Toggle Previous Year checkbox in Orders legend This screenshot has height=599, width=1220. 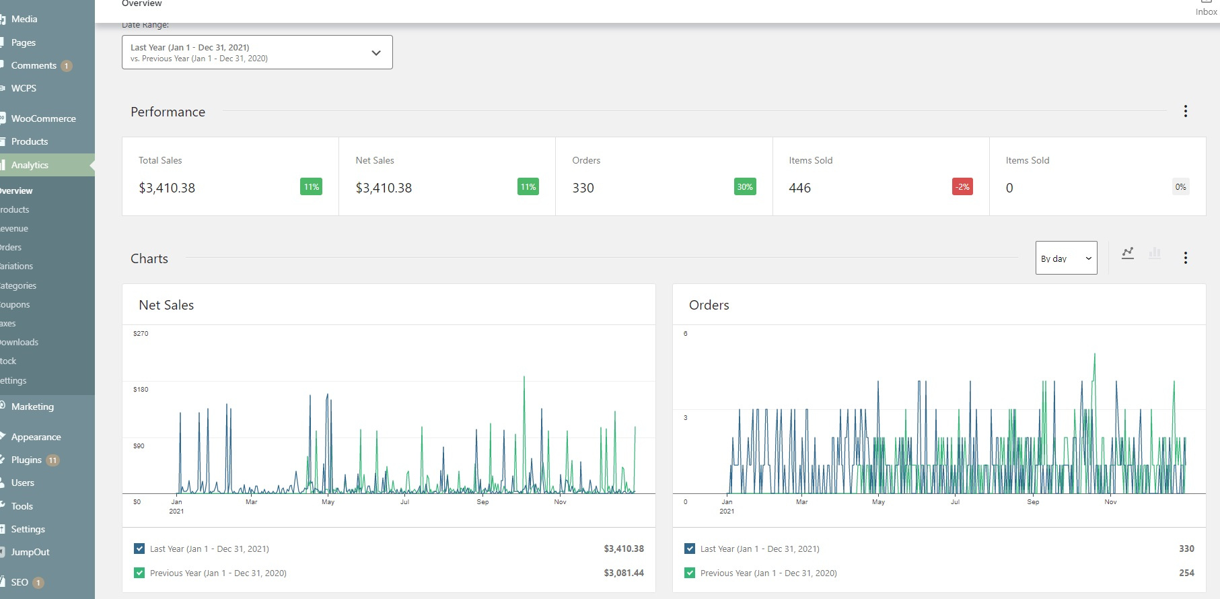point(690,573)
